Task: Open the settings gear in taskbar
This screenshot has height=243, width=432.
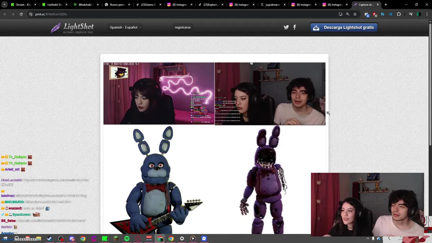Action: point(182,239)
